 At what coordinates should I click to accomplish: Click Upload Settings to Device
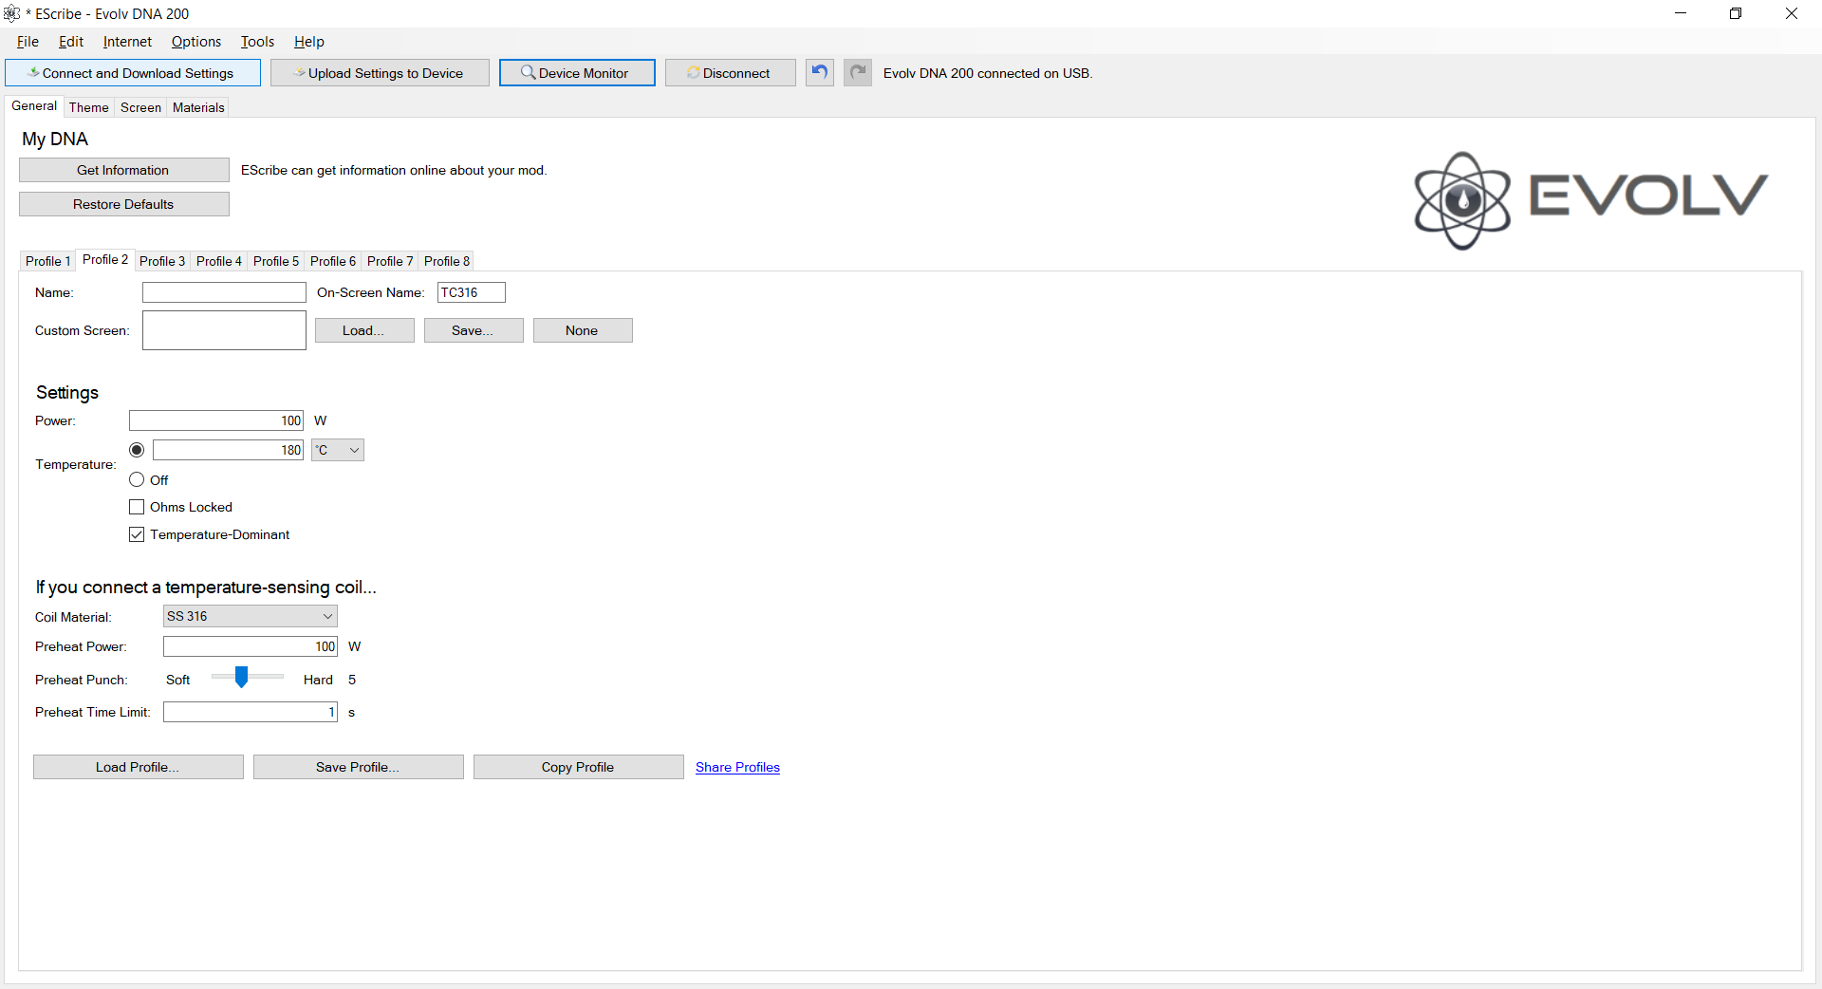point(380,73)
